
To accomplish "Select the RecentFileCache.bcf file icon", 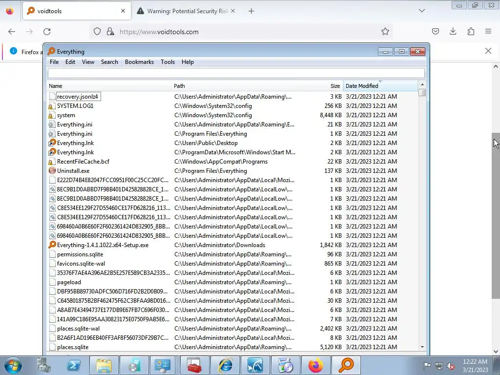I will click(52, 161).
